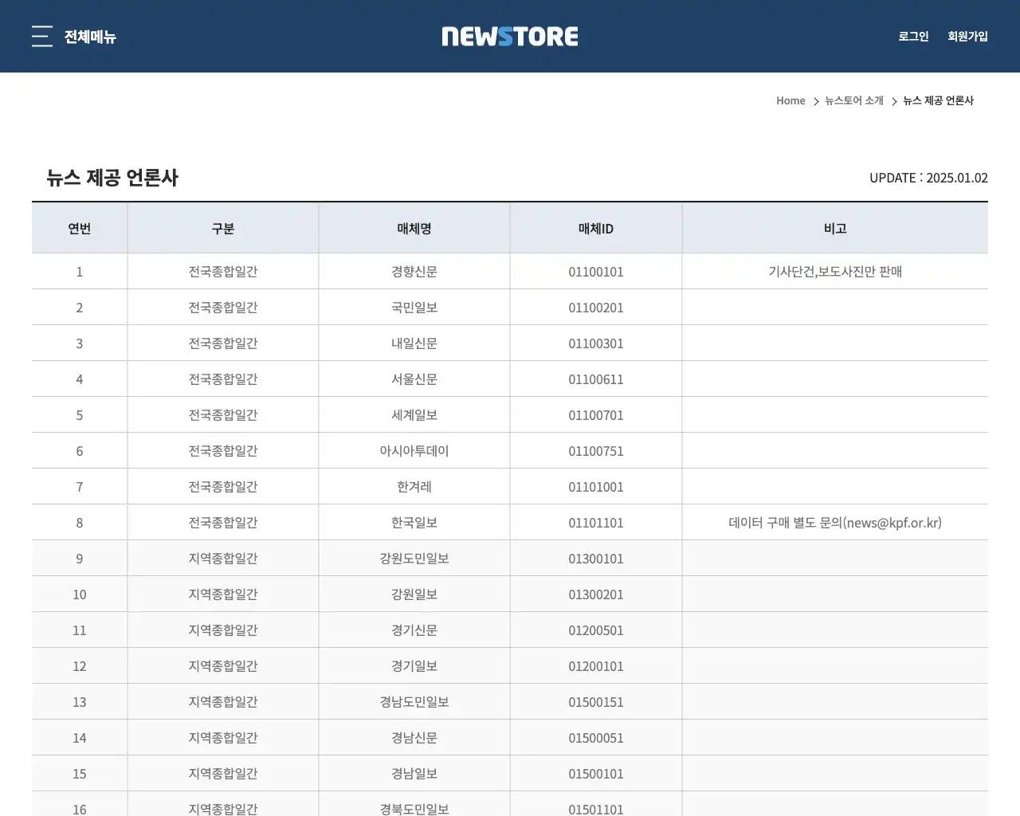The height and width of the screenshot is (816, 1020).
Task: Click media ID 01100751
Action: (596, 451)
